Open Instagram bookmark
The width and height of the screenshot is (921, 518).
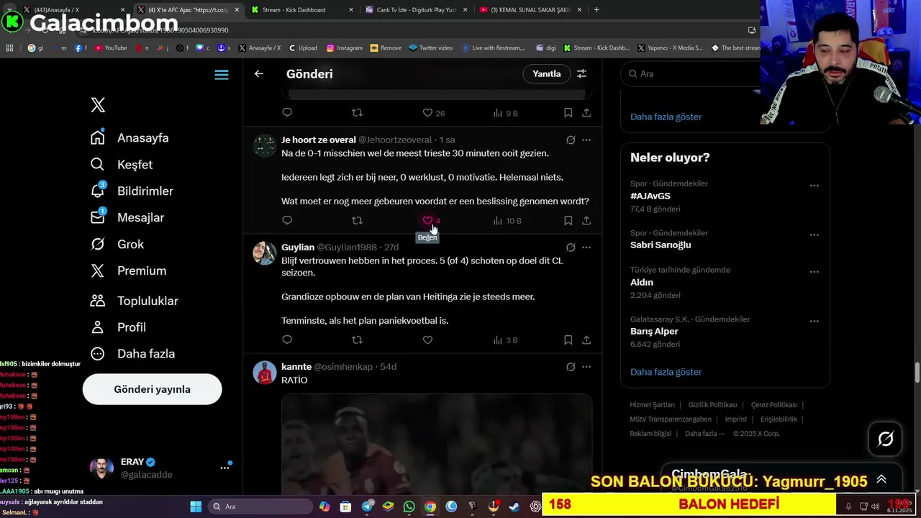345,47
